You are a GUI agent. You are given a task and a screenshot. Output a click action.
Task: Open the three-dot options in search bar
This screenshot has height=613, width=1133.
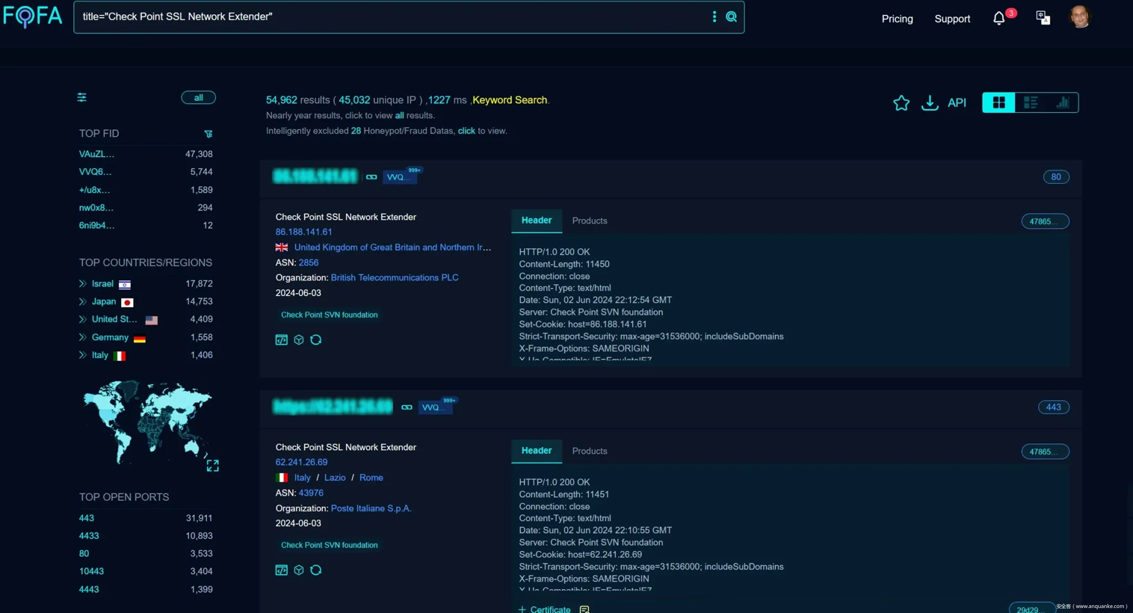(714, 17)
